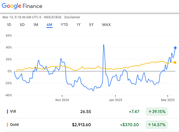Click the VIX 39.15% gain badge

[157, 111]
